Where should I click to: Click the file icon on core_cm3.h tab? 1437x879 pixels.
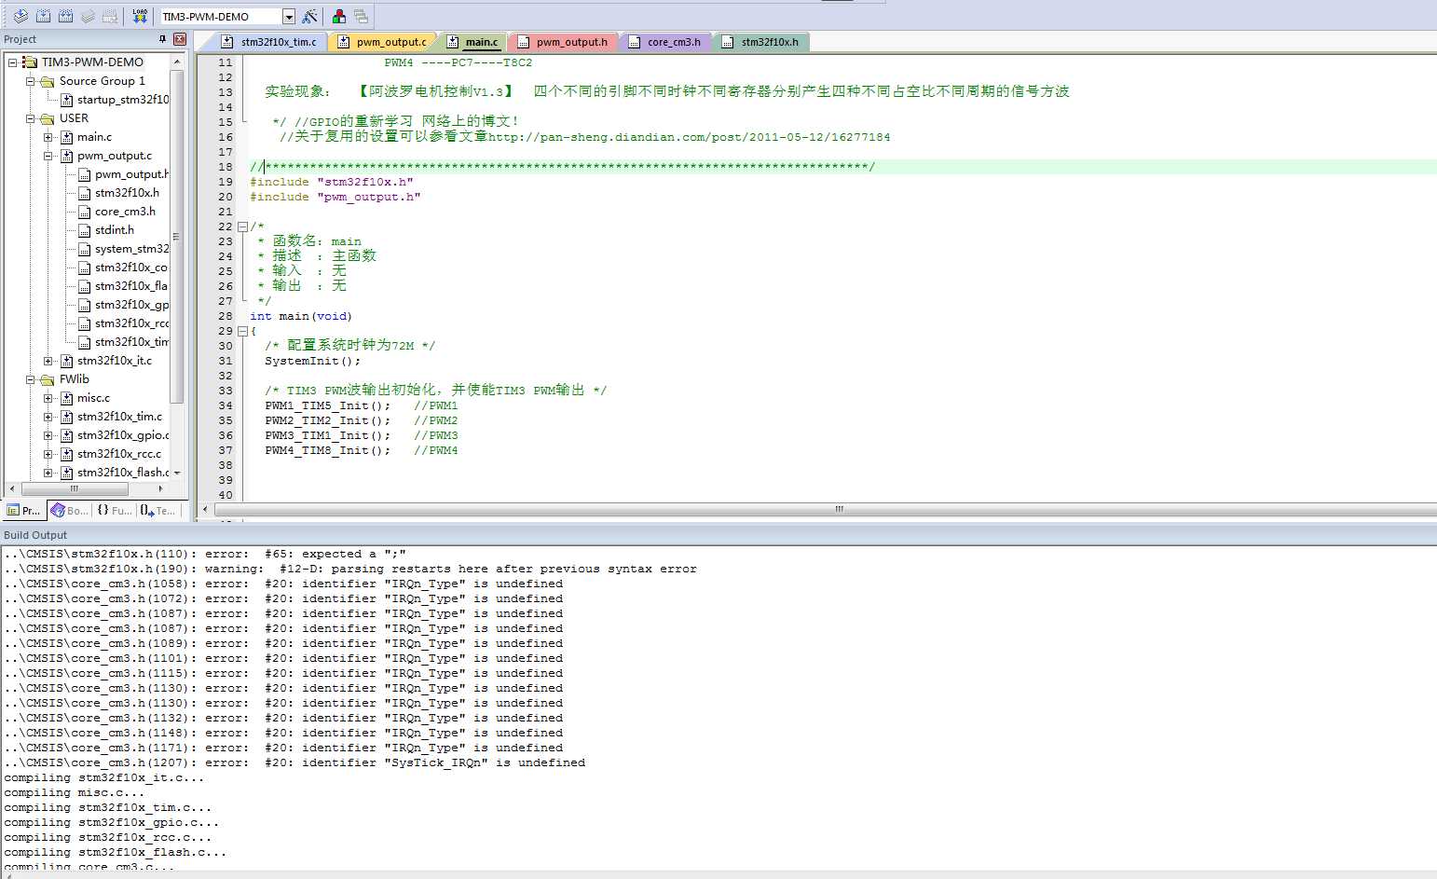coord(635,42)
